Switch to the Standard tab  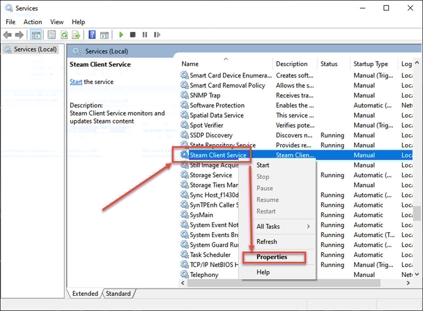(118, 294)
